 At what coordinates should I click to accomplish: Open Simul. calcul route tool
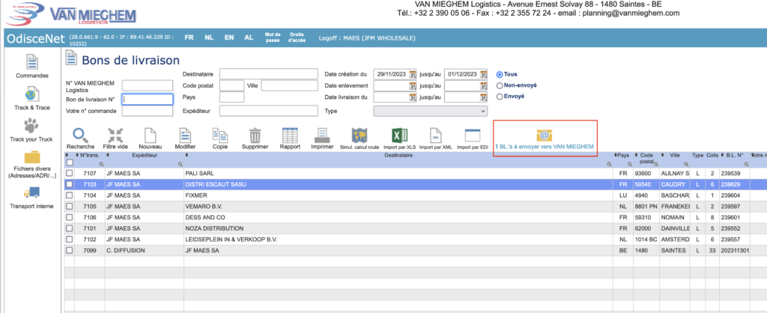(x=361, y=136)
